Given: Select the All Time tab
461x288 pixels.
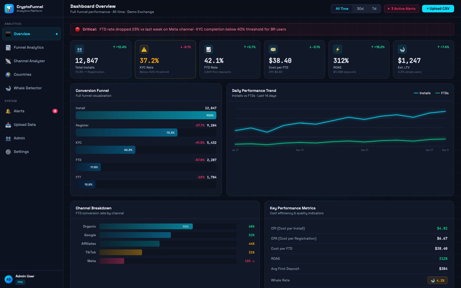Looking at the screenshot, I should (342, 8).
